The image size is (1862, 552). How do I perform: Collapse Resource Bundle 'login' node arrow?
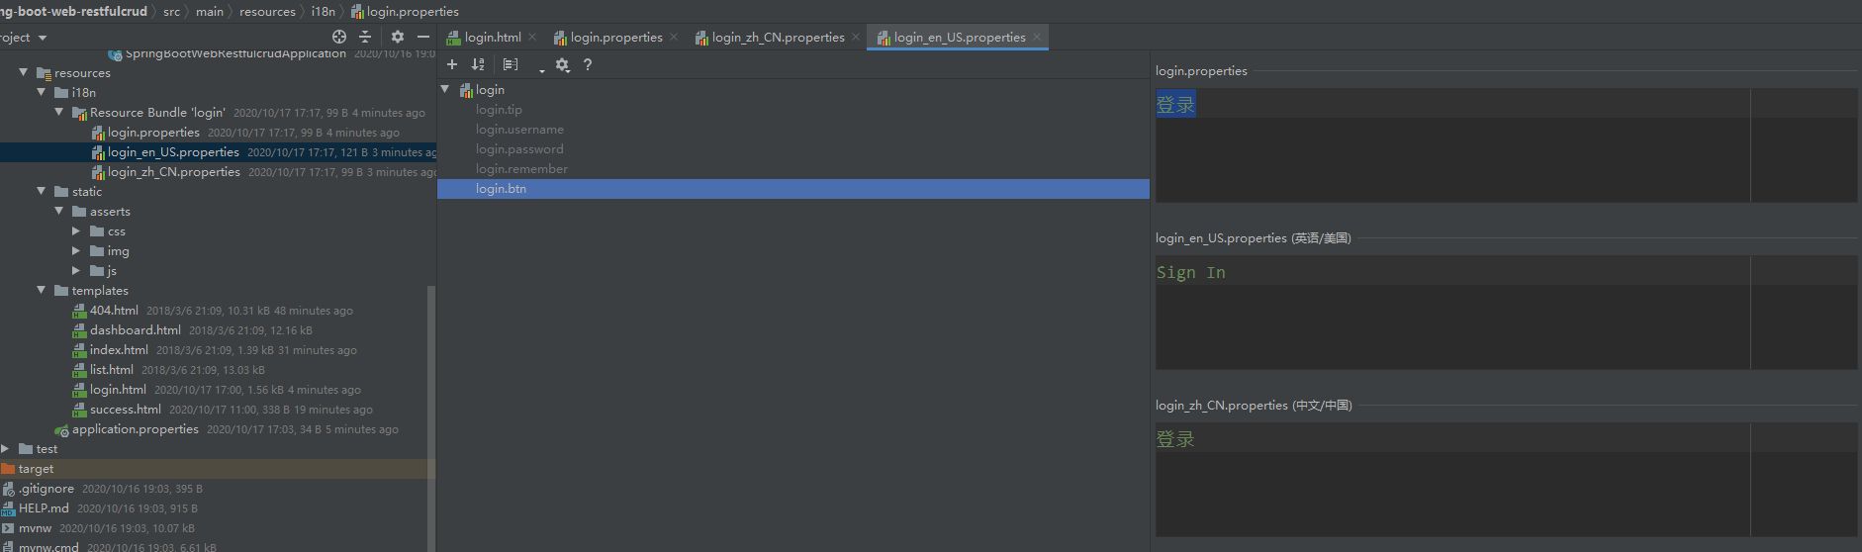click(x=58, y=112)
